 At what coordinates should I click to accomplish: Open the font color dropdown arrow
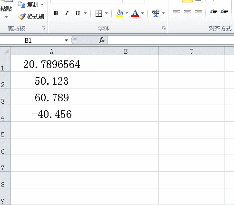(142, 13)
